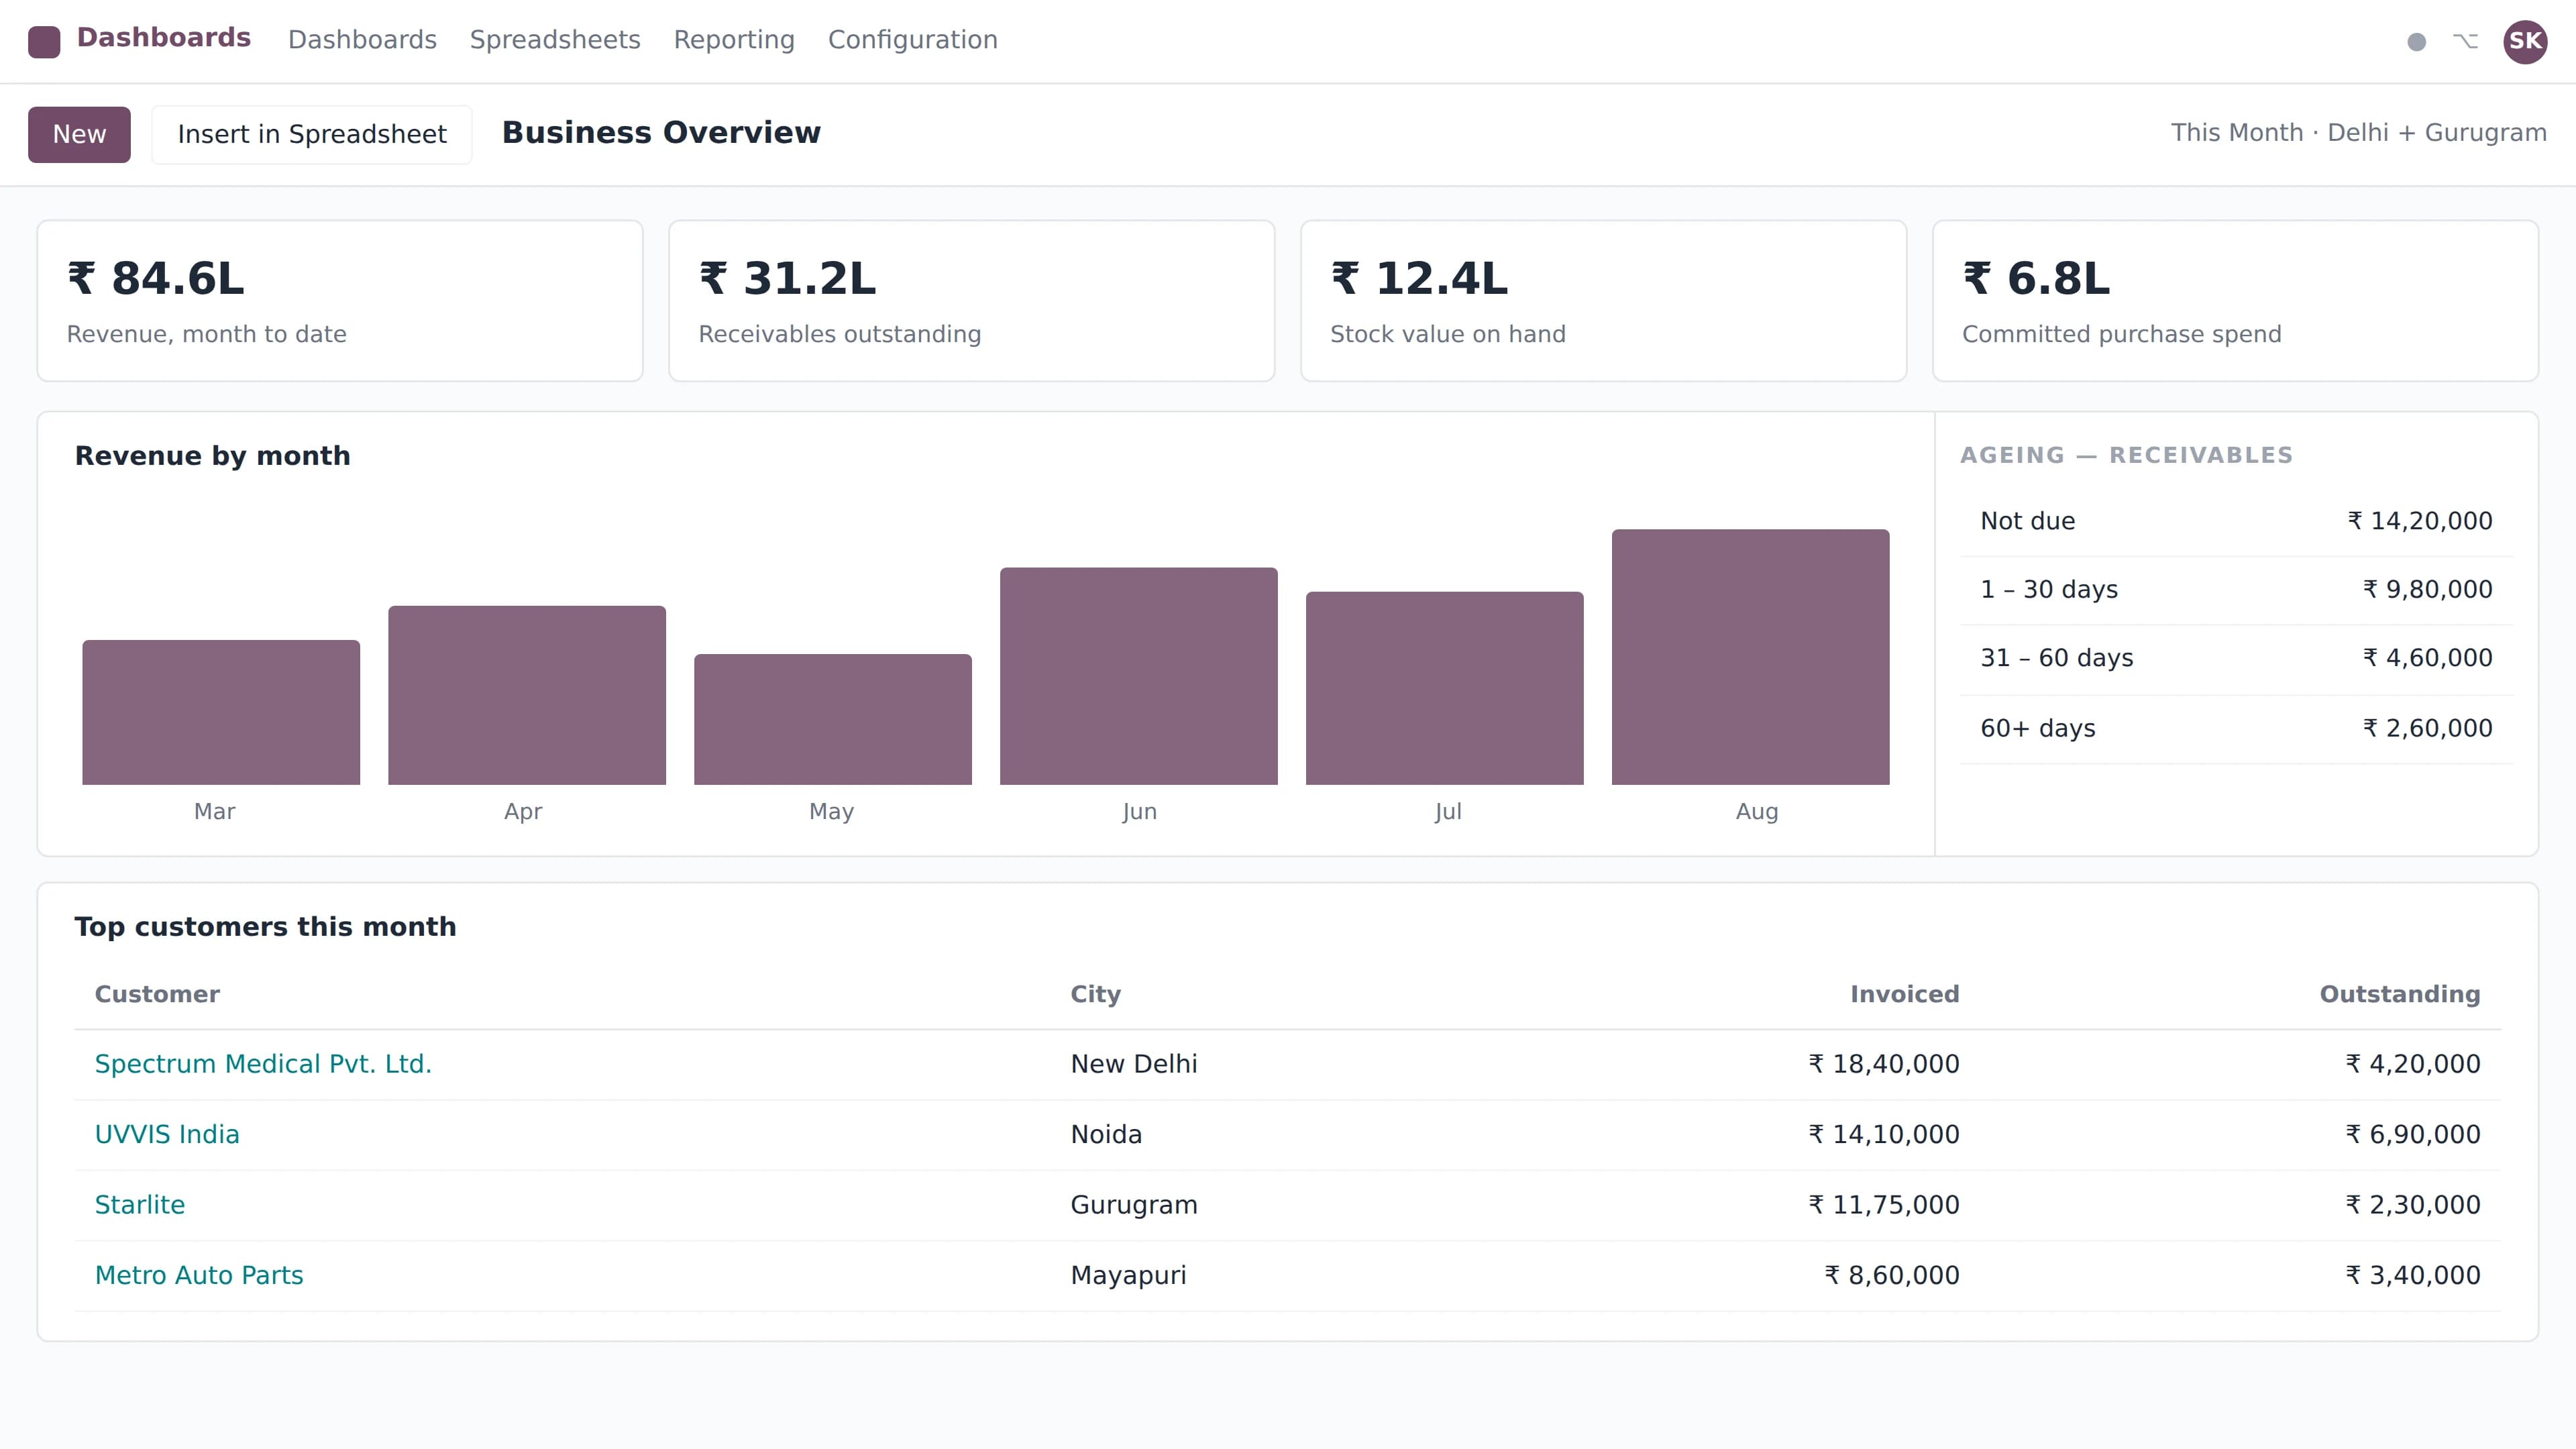The image size is (2576, 1449).
Task: Click the Top customers this month heading
Action: [x=265, y=927]
